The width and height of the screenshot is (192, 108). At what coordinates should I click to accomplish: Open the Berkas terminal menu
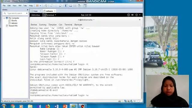[x=34, y=25]
